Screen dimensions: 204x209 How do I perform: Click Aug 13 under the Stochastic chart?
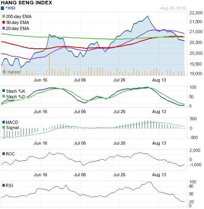click(x=159, y=111)
